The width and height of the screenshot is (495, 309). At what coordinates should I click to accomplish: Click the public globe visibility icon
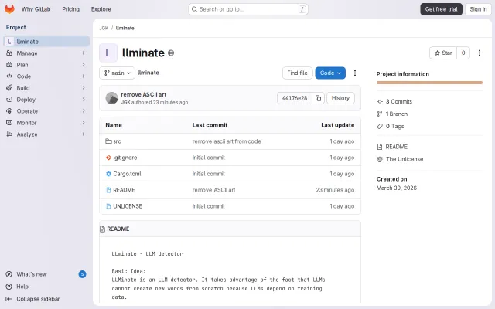click(171, 53)
